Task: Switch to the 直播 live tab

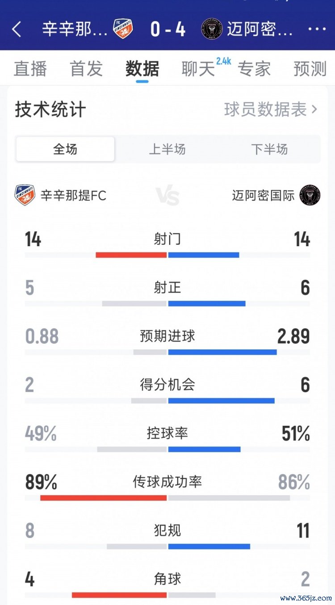Action: click(x=30, y=69)
